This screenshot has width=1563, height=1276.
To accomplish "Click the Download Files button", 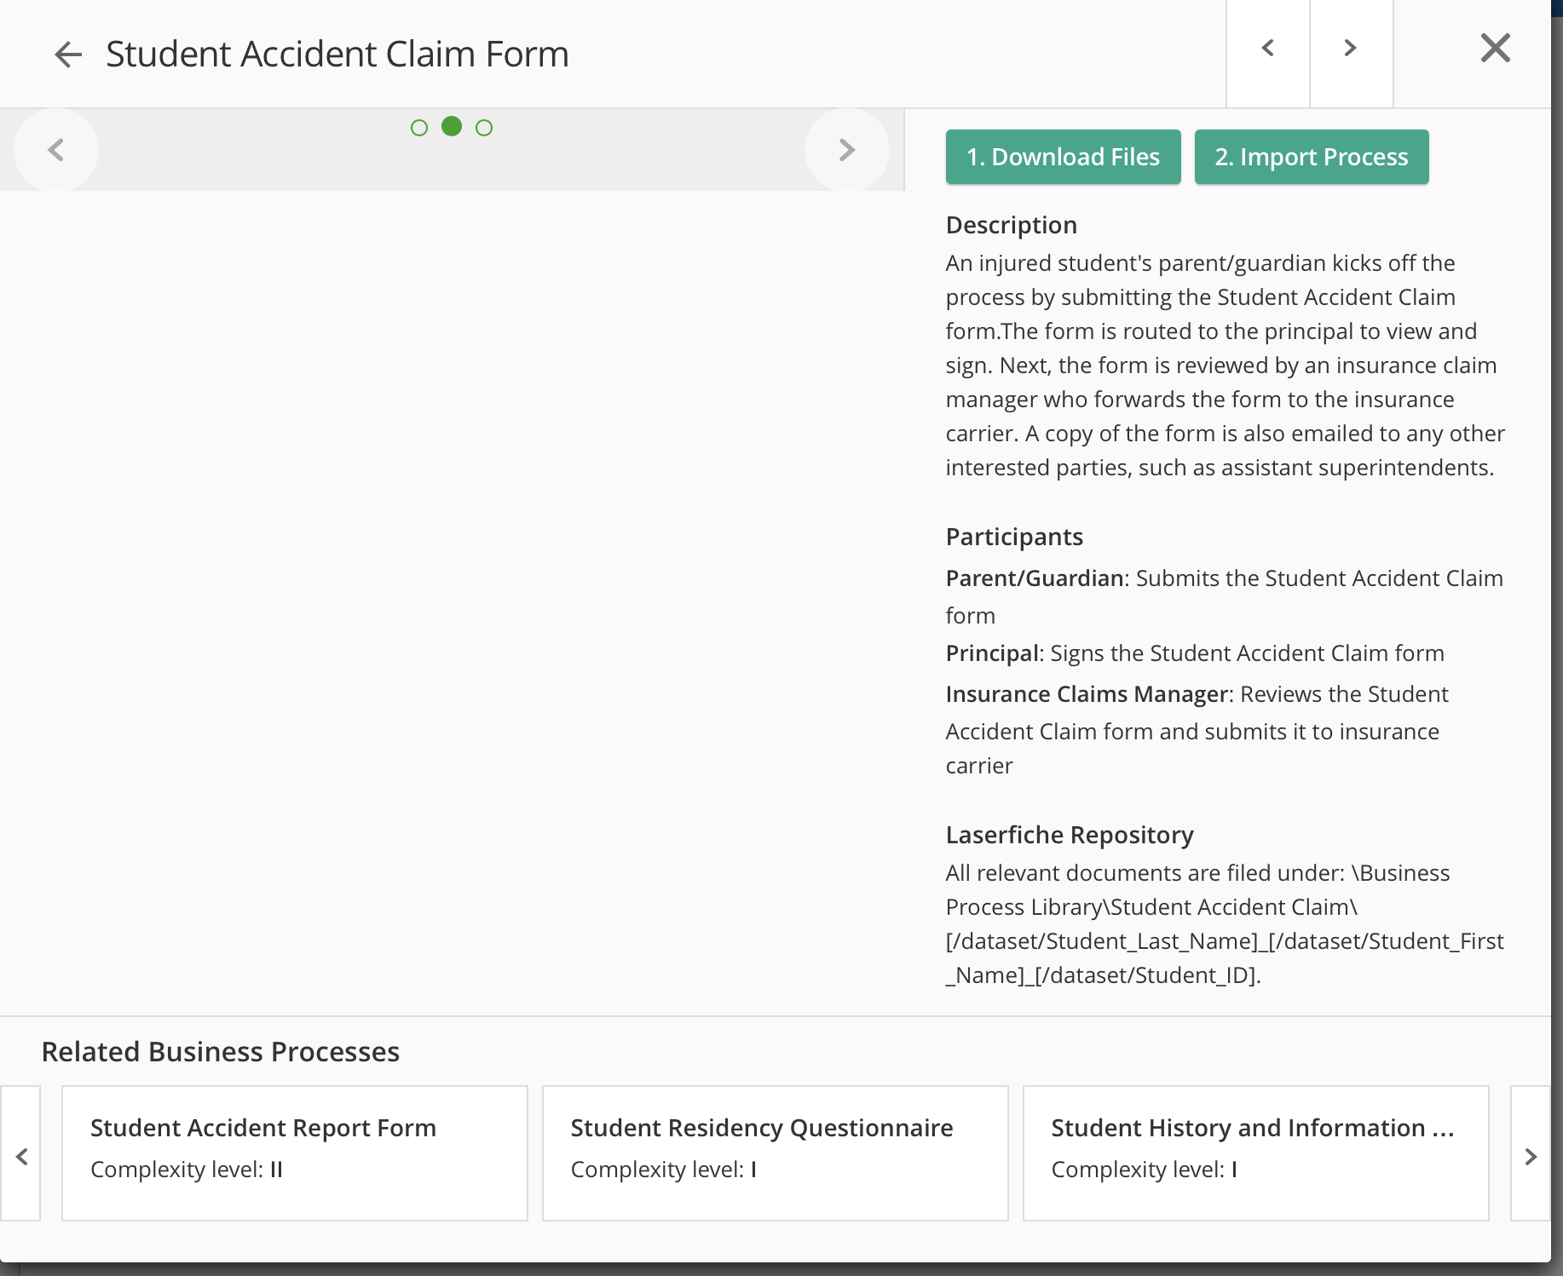I will [1063, 157].
